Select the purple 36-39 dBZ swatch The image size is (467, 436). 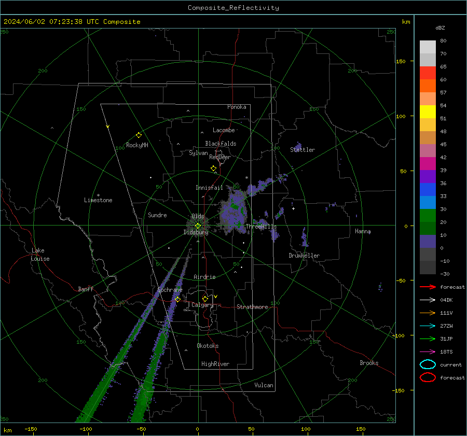click(x=428, y=176)
